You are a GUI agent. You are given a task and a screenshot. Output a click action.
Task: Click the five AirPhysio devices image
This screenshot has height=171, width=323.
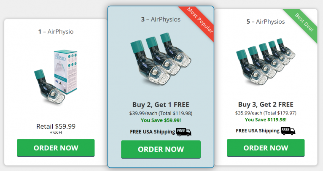pyautogui.click(x=266, y=62)
